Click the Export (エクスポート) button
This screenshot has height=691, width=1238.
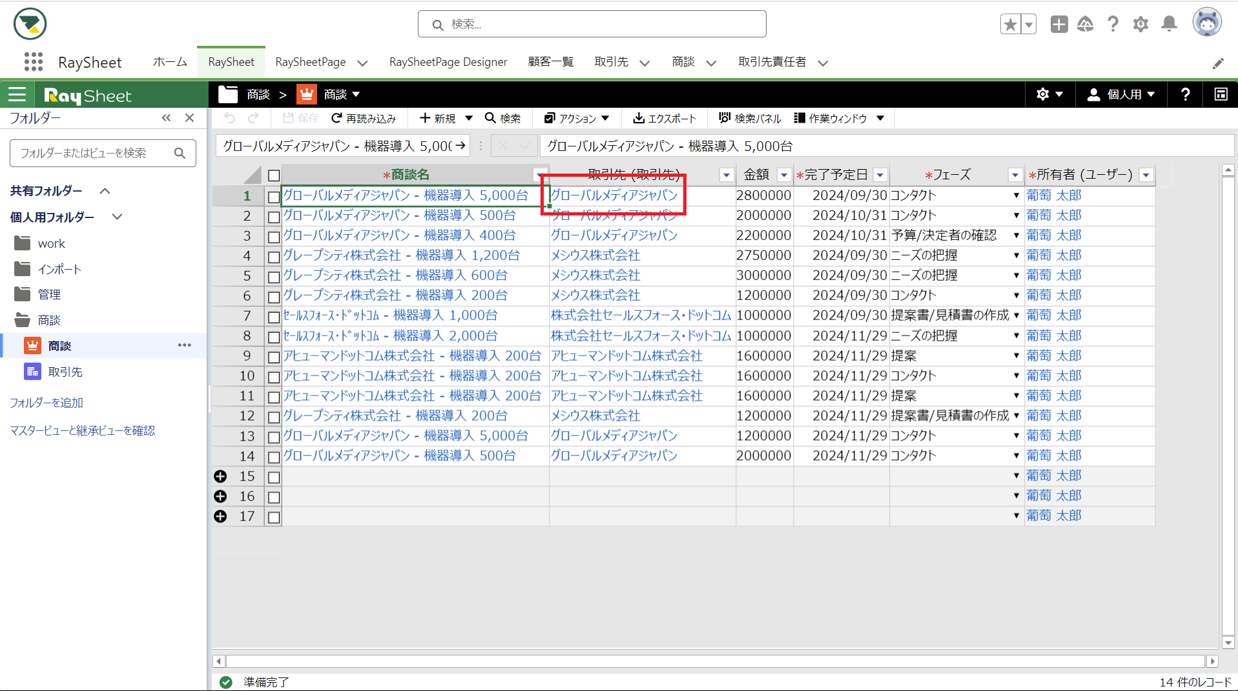(665, 118)
